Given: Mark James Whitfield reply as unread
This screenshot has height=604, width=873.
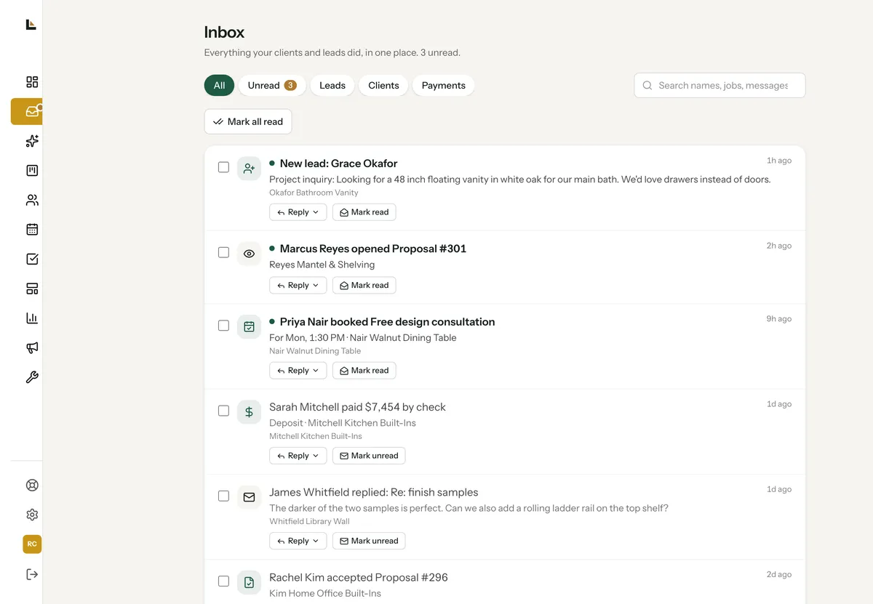Looking at the screenshot, I should (x=369, y=541).
